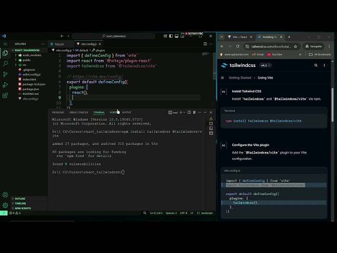Open the Tailwind version v4.1 dropdown
This screenshot has height=253, width=337.
(x=265, y=65)
